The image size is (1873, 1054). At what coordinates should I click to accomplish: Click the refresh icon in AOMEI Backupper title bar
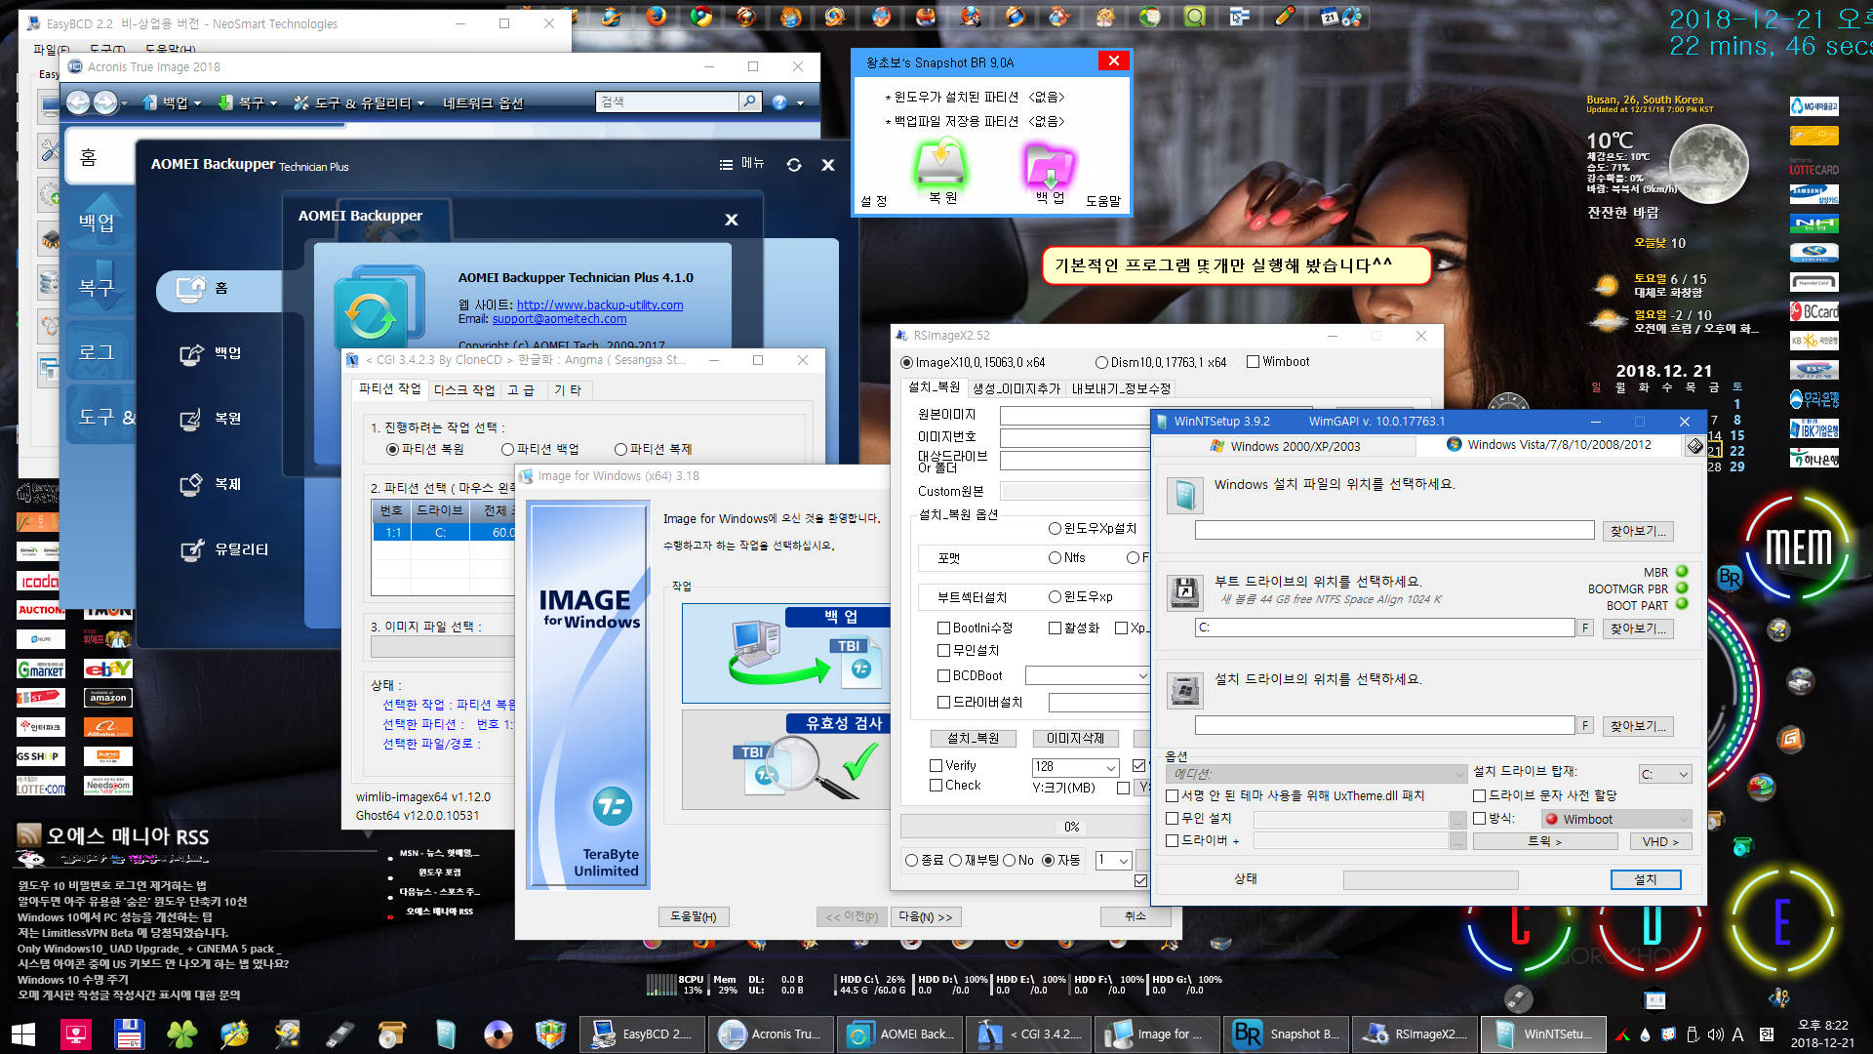(794, 165)
